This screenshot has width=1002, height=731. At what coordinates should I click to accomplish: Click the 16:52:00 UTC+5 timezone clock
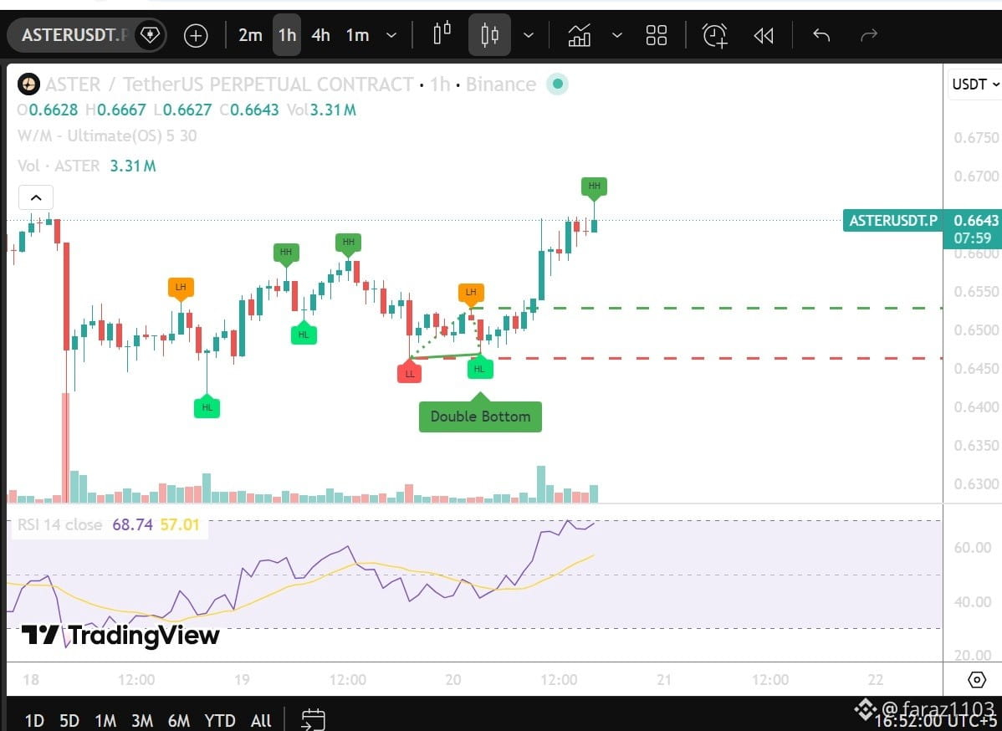pos(937,722)
